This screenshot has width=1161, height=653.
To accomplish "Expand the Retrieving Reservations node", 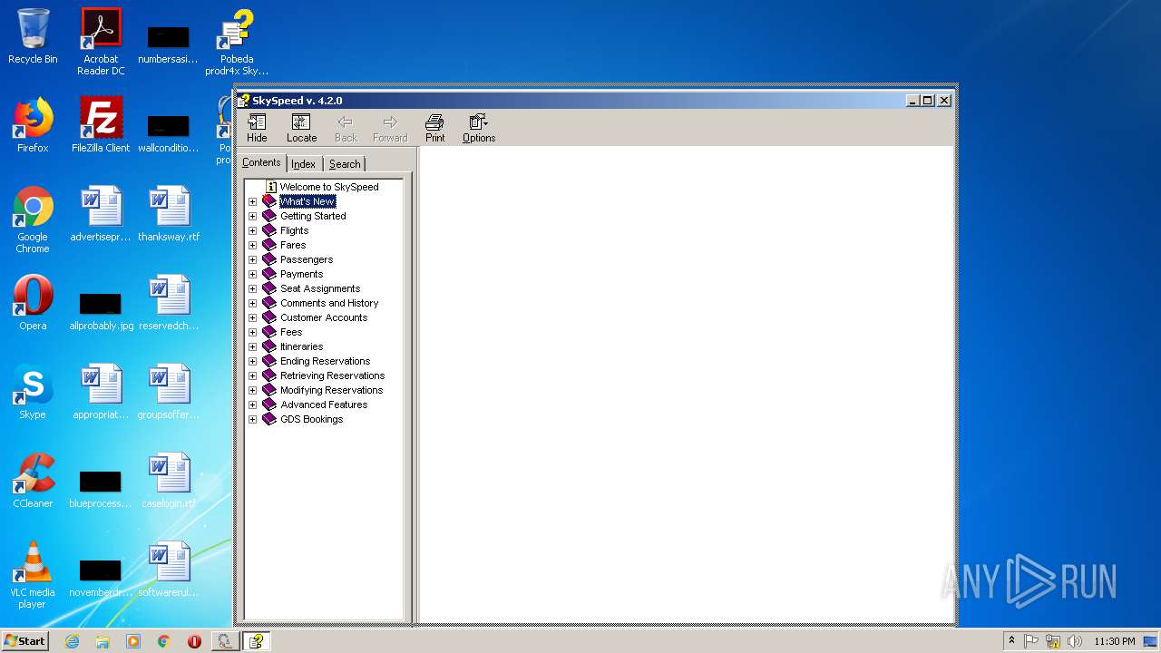I will (253, 375).
